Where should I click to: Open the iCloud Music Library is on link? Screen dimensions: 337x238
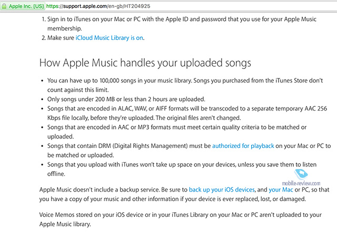tap(109, 38)
